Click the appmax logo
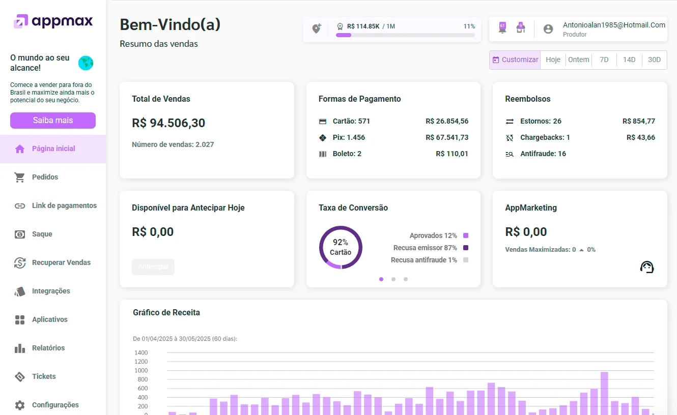Image resolution: width=677 pixels, height=415 pixels. (x=53, y=21)
